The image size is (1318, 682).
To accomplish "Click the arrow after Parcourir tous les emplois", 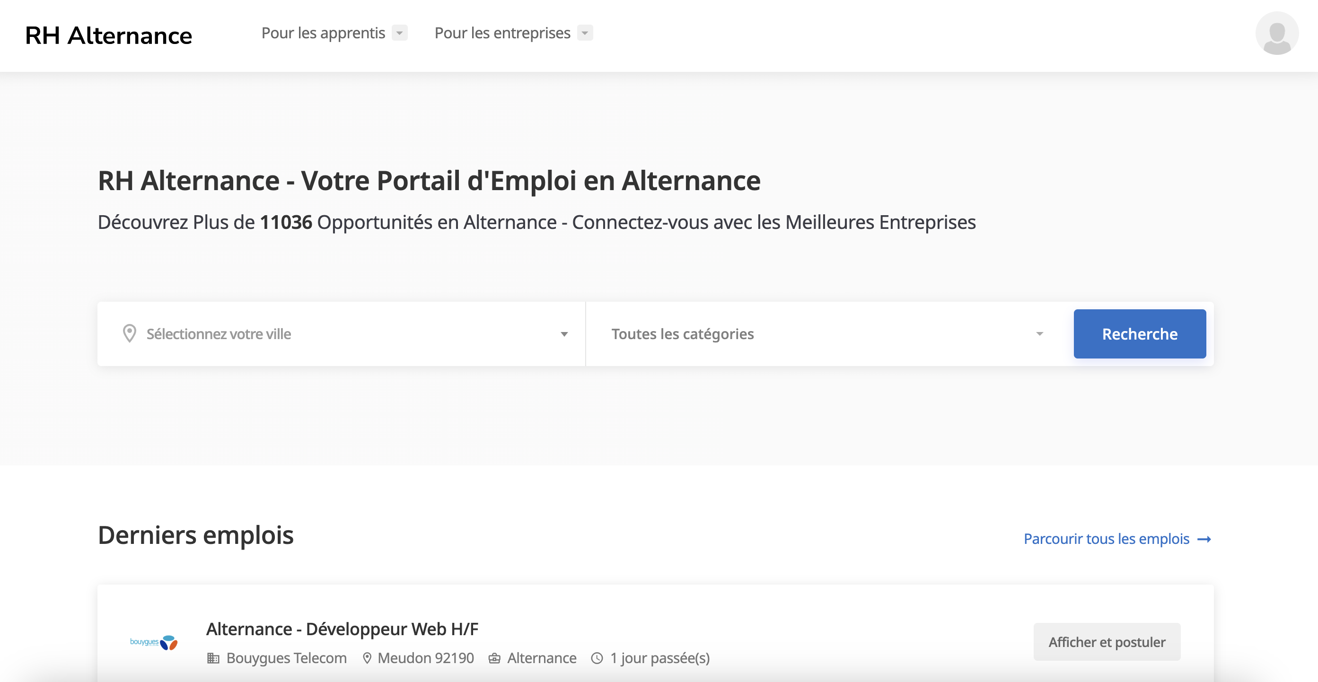I will [1204, 539].
